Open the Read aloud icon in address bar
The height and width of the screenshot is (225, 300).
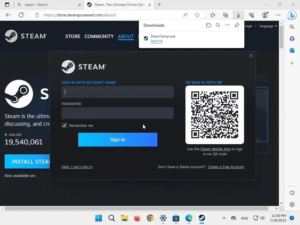click(185, 15)
